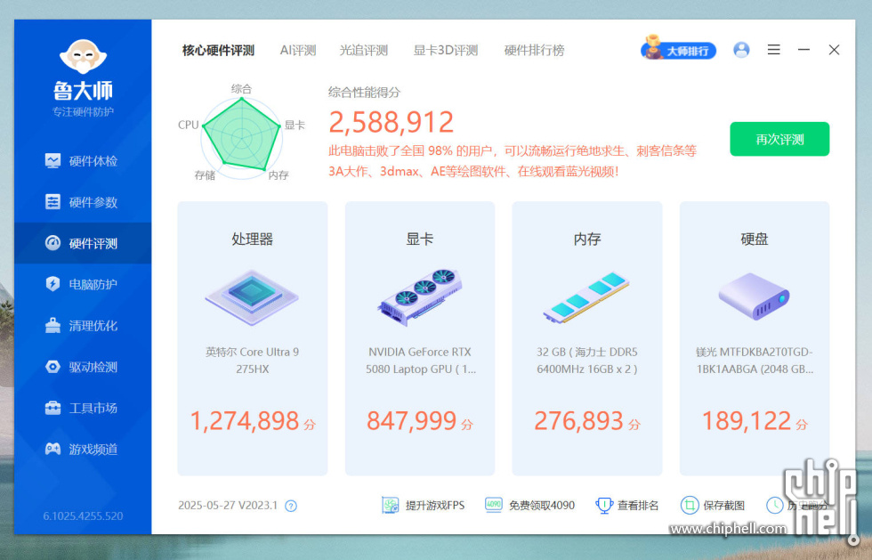Switch to the AI评测 tab
Screen dimensions: 872x560
pyautogui.click(x=298, y=51)
